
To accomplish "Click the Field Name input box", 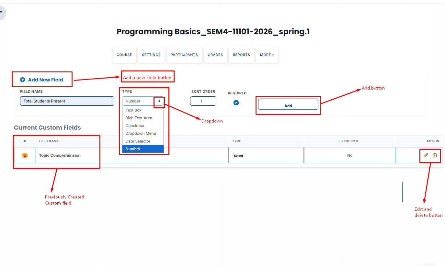I will 67,101.
